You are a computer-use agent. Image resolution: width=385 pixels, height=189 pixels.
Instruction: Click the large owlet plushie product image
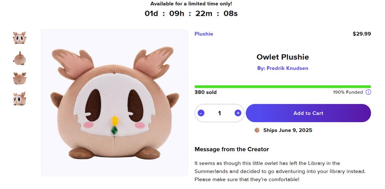pyautogui.click(x=114, y=103)
